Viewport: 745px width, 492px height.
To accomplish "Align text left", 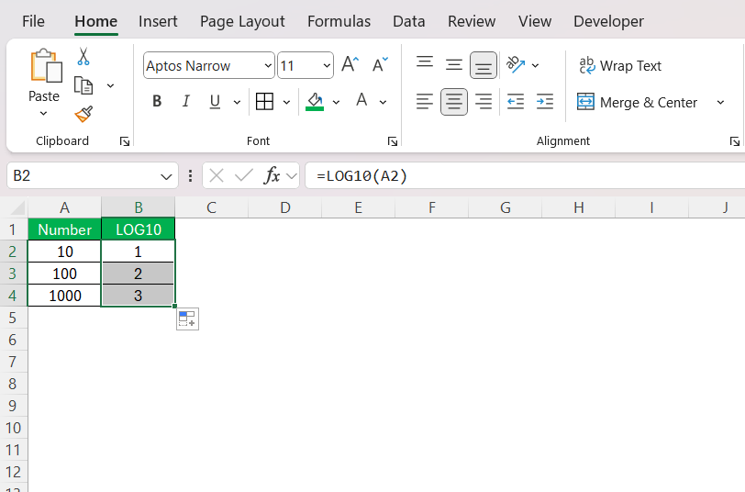I will tap(425, 102).
